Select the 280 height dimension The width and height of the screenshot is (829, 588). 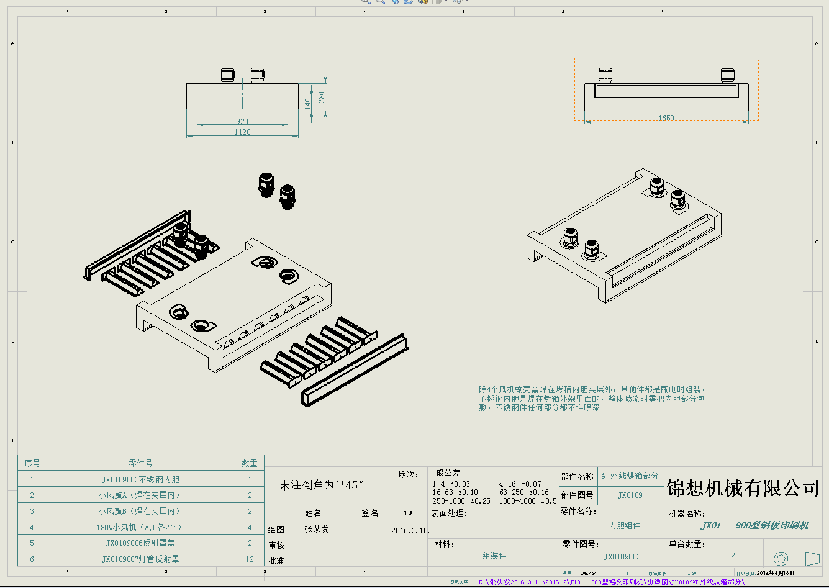click(x=322, y=97)
